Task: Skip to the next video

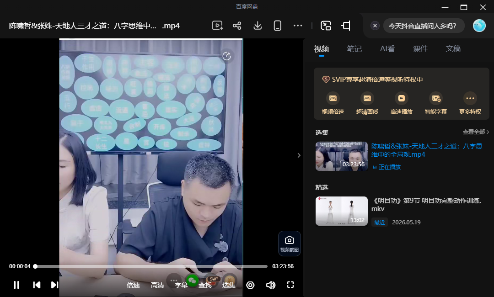Action: tap(54, 285)
